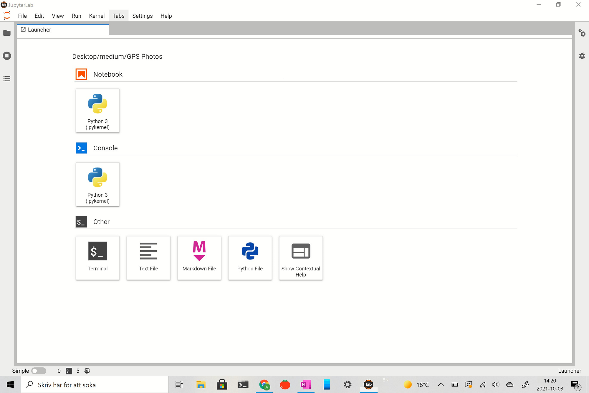The width and height of the screenshot is (589, 393).
Task: Open the Settings menu dropdown
Action: pos(142,16)
